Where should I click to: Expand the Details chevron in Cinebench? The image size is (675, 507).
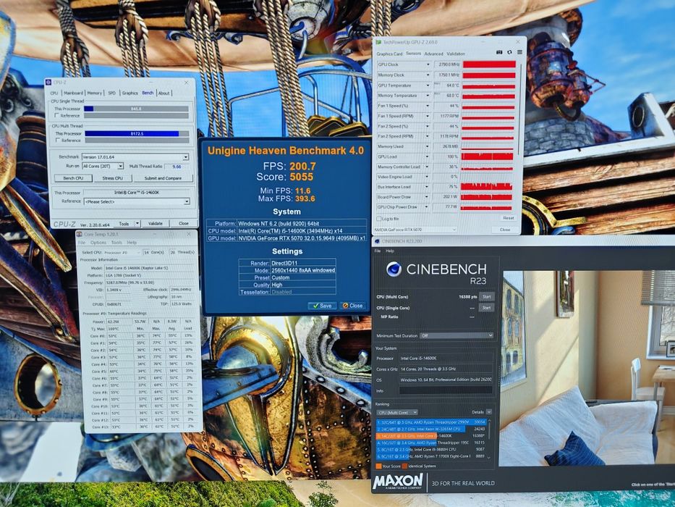click(488, 412)
